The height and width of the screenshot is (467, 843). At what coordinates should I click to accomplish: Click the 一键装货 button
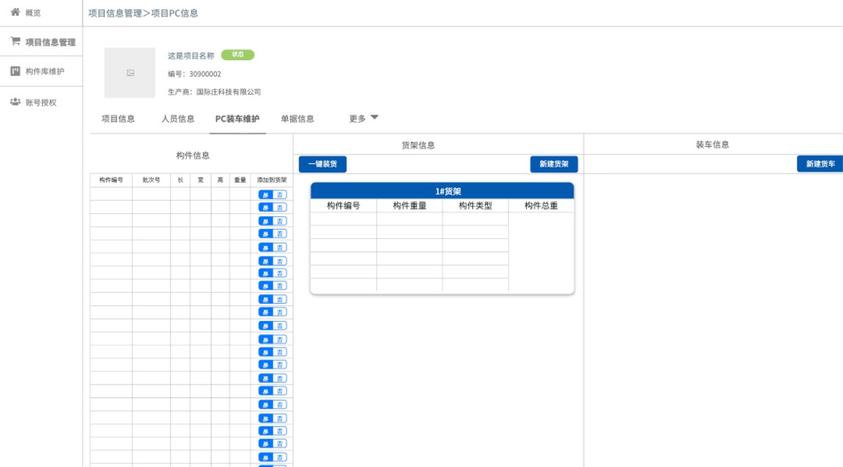323,164
